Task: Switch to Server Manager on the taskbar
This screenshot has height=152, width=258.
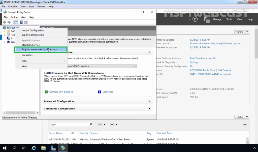Action: (53, 148)
